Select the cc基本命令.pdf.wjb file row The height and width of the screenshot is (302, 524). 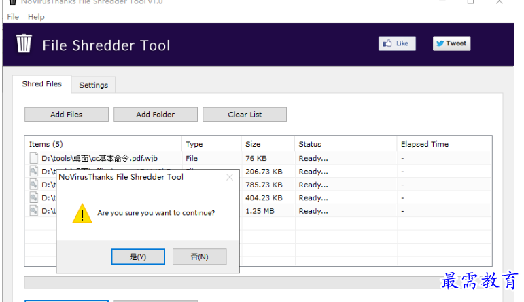[x=258, y=158]
